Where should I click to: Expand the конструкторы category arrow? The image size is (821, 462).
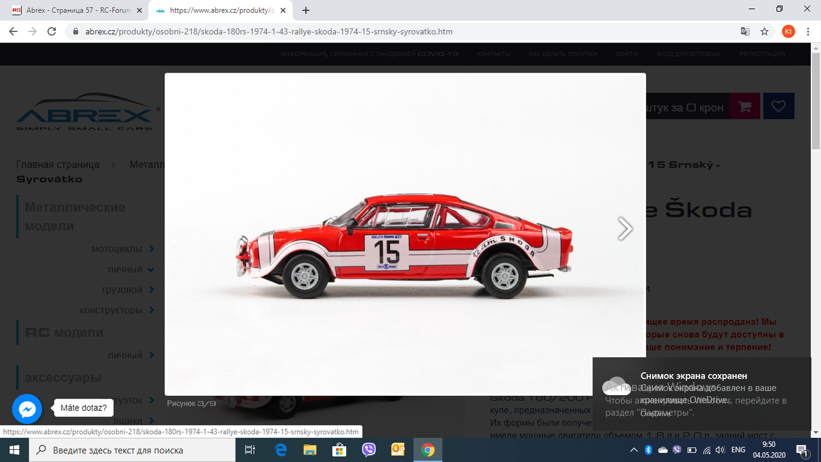pos(152,310)
